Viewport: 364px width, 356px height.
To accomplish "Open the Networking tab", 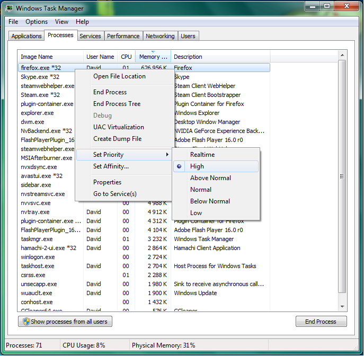I will 160,36.
